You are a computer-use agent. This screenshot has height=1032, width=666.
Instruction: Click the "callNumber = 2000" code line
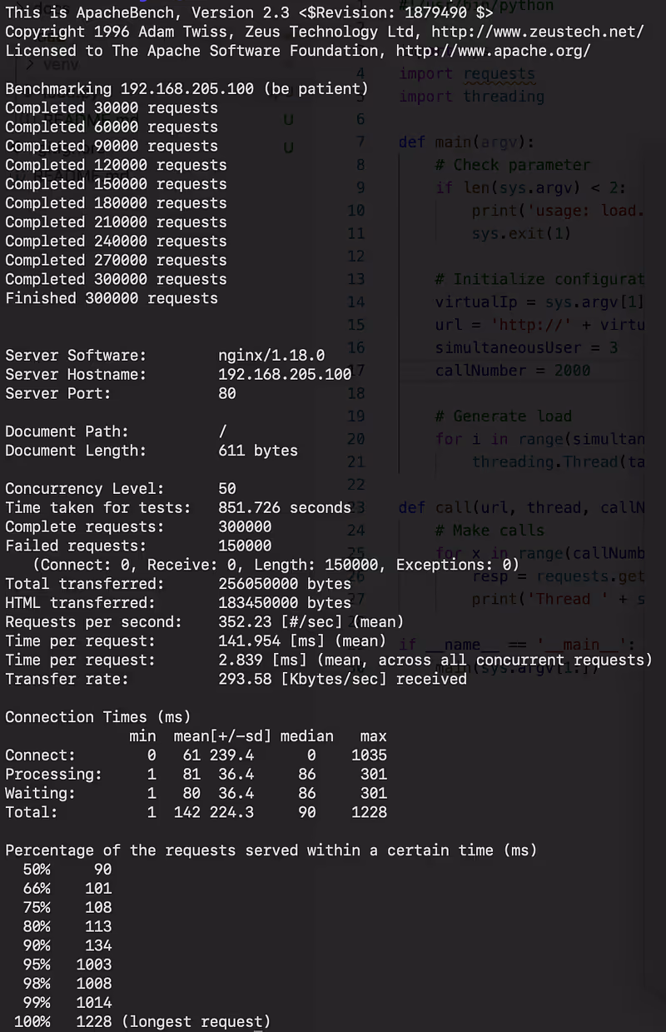[512, 370]
